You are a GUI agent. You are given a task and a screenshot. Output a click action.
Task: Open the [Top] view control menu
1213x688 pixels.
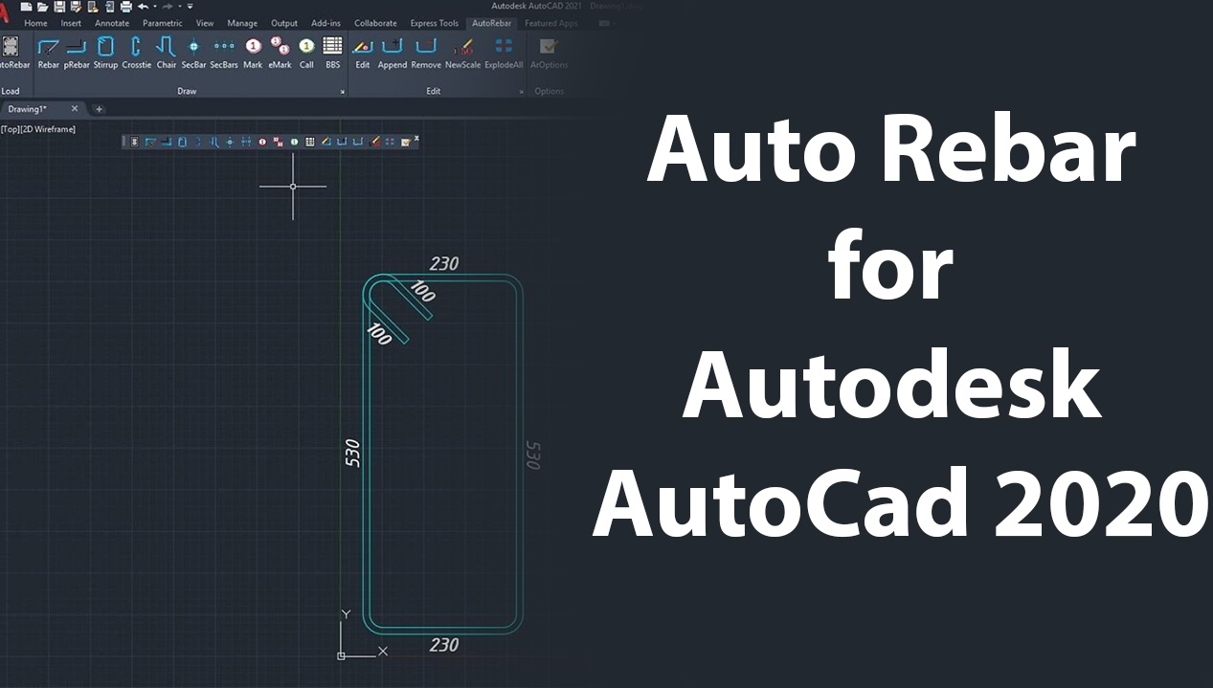tap(9, 129)
